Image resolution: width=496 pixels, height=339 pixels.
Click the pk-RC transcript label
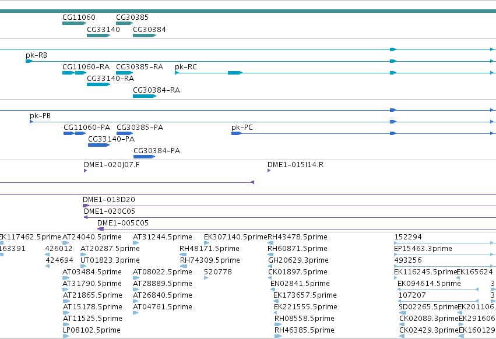[186, 67]
